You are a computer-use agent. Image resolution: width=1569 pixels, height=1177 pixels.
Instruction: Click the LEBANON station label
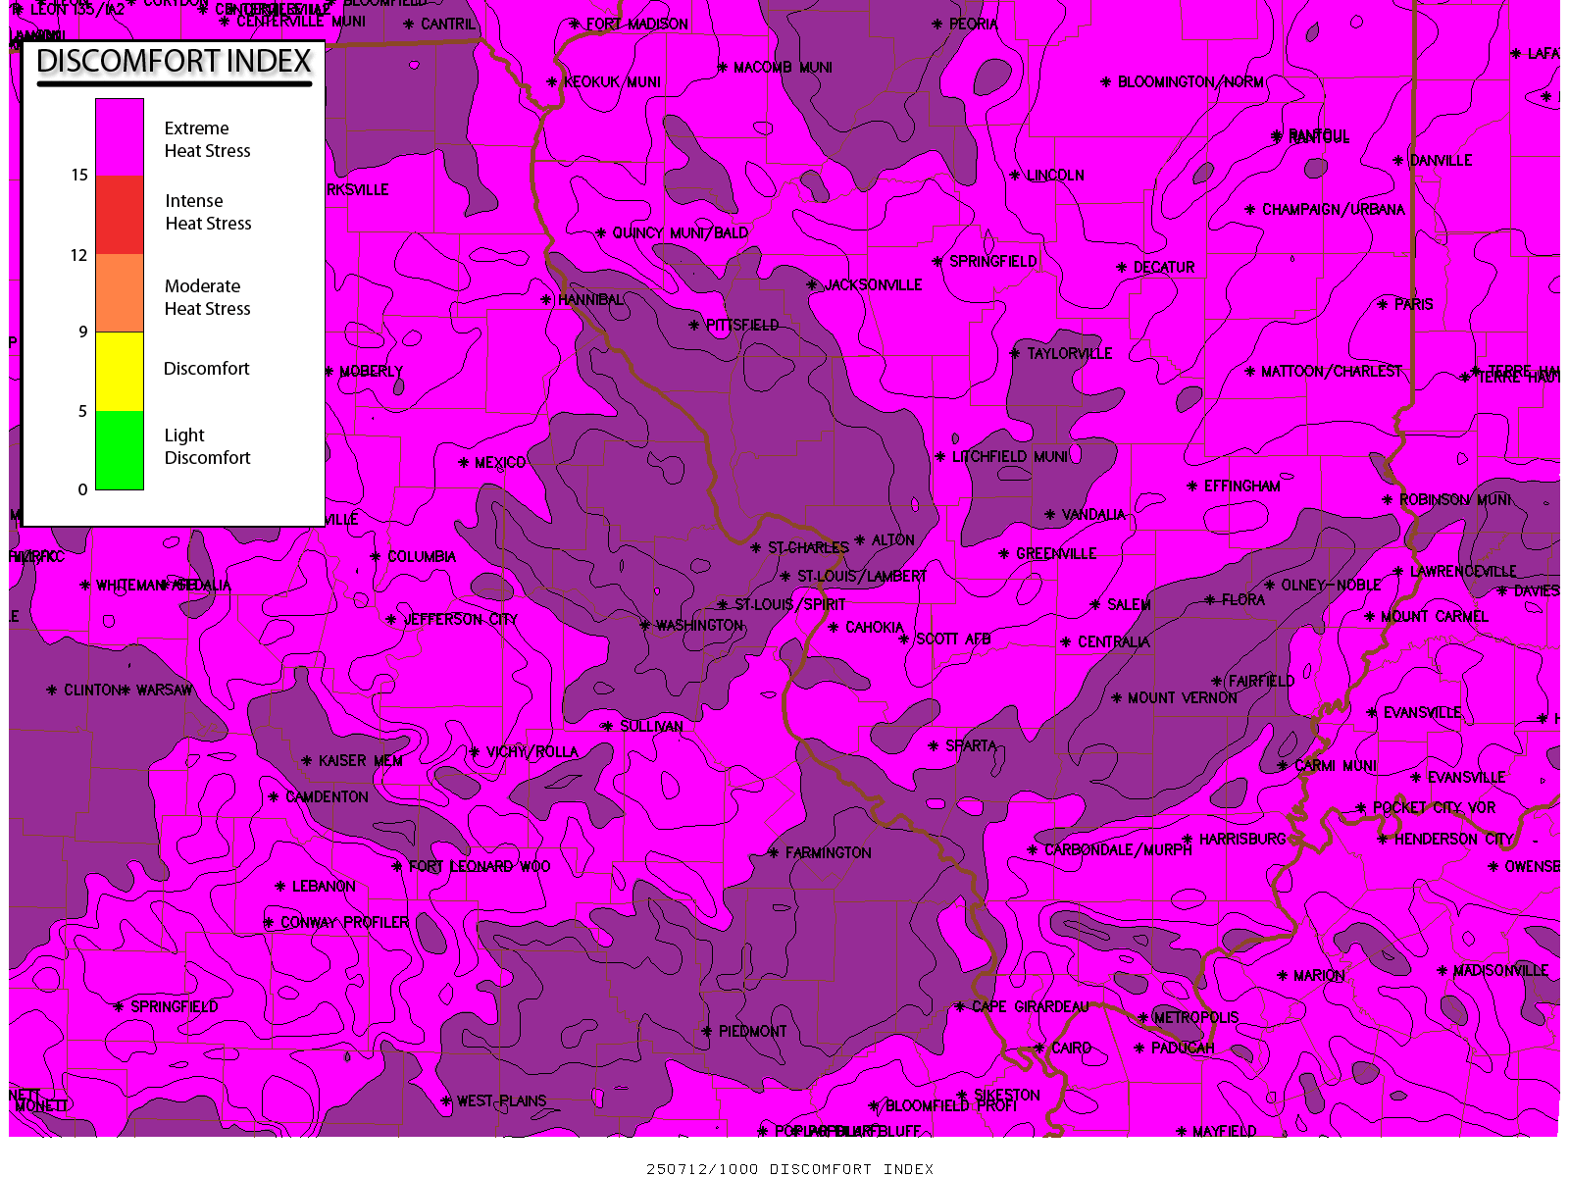coord(324,887)
